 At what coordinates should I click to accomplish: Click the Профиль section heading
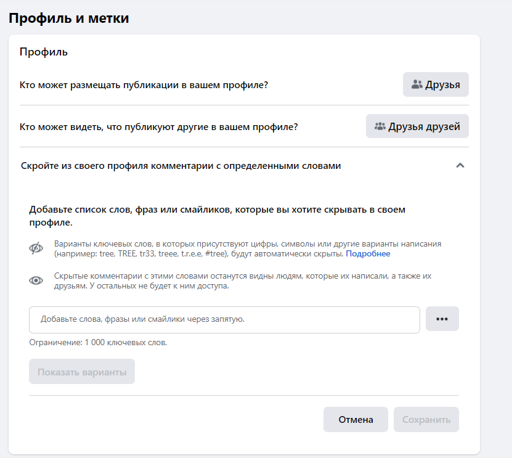(x=44, y=52)
